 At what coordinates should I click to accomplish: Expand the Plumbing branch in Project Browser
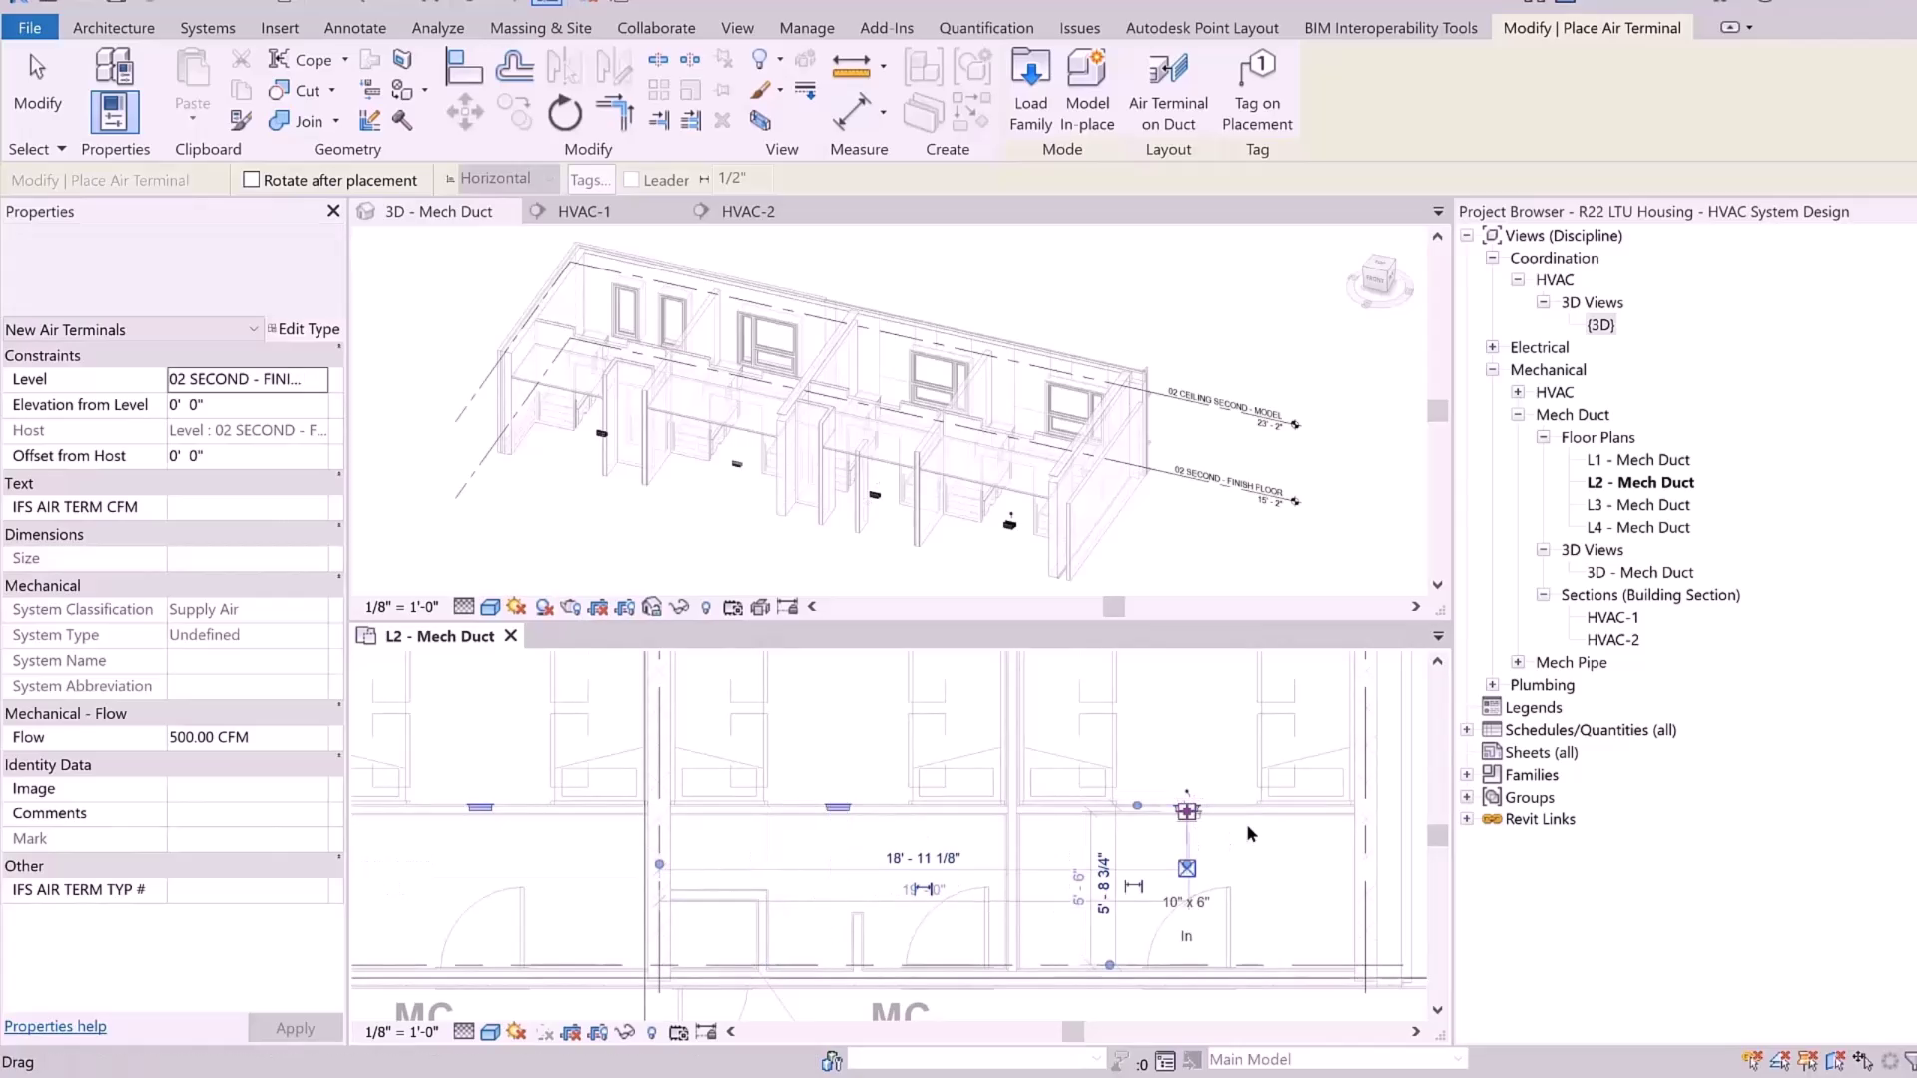tap(1492, 684)
